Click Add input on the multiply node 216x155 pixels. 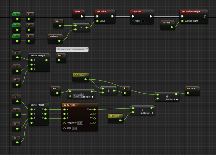(147, 113)
